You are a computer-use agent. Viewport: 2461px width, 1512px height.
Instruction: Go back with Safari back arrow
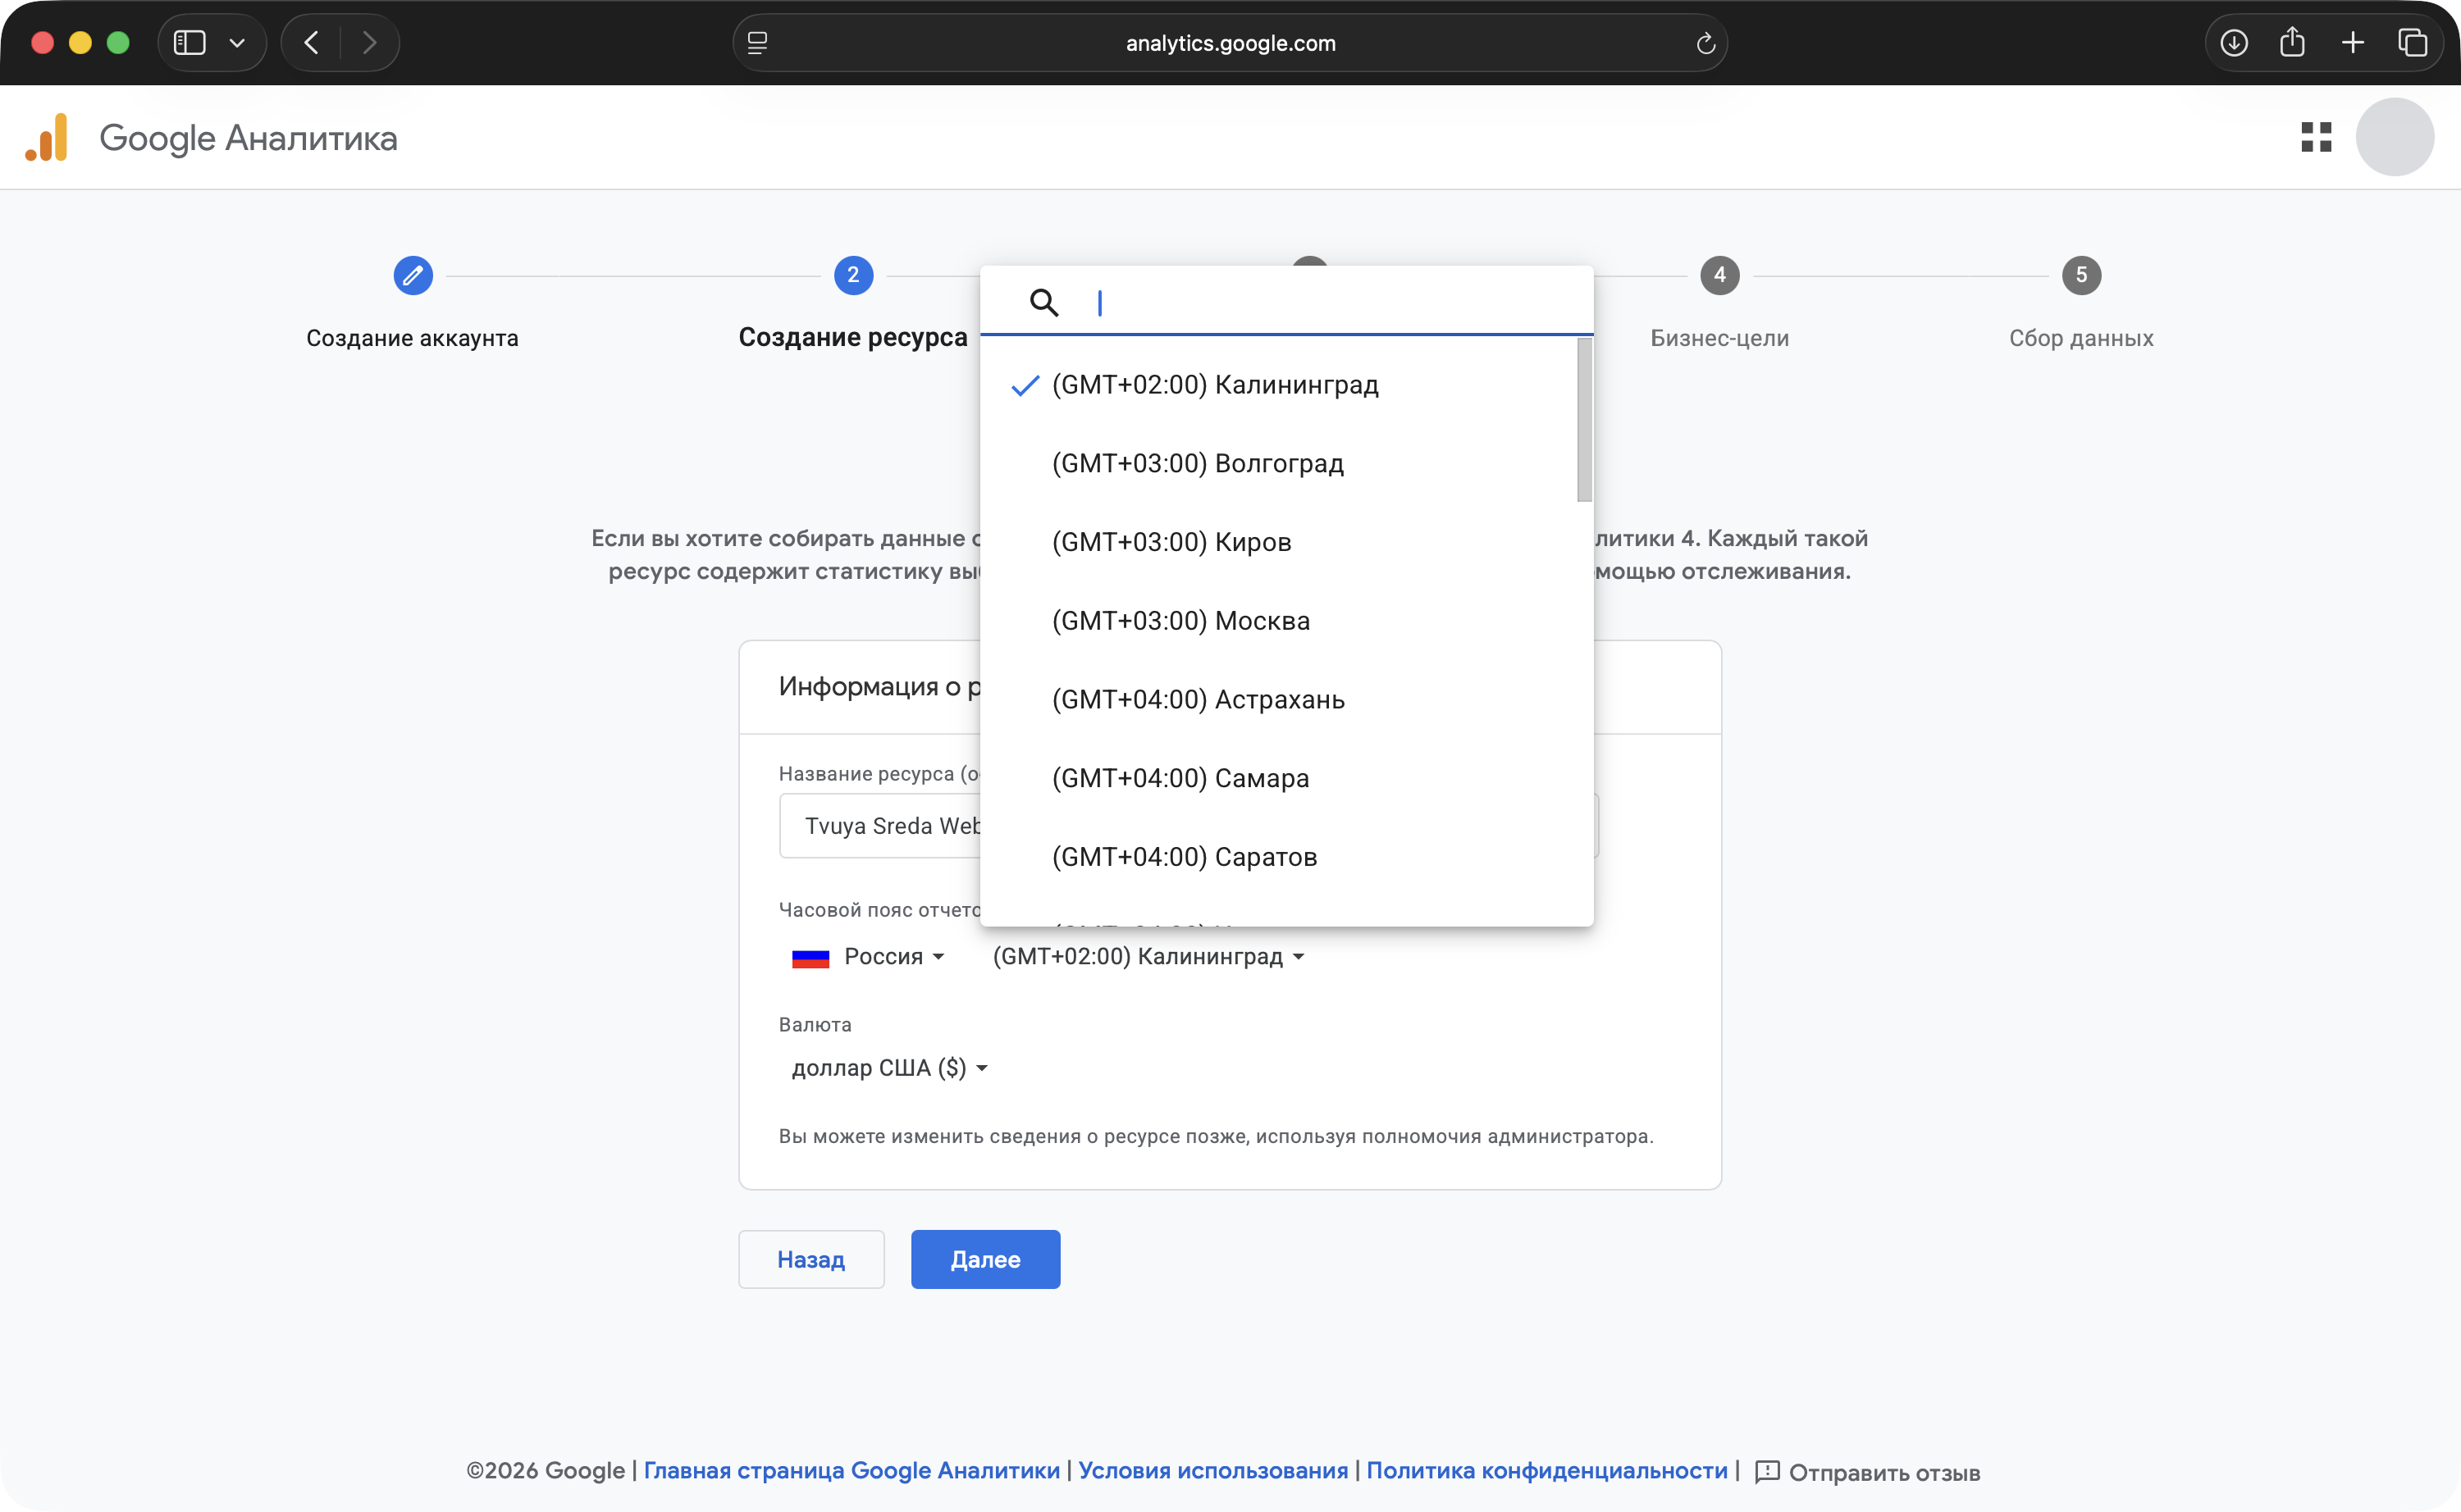click(311, 43)
